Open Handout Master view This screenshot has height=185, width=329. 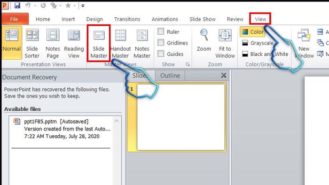point(120,44)
